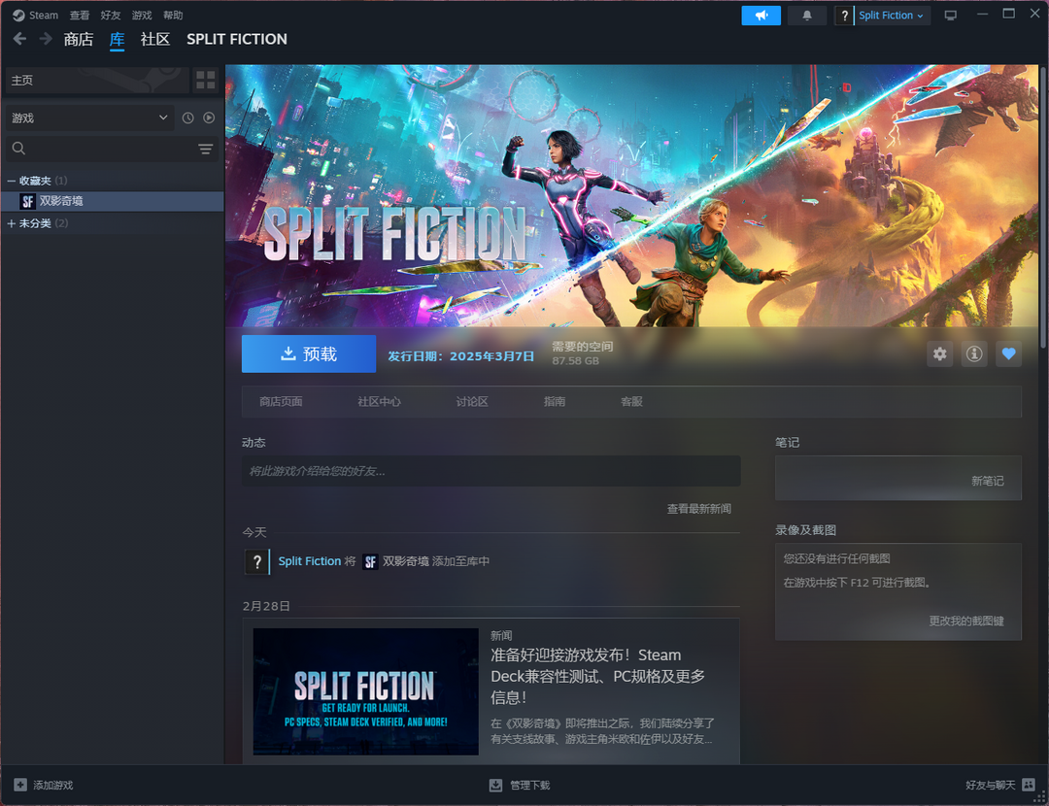This screenshot has width=1049, height=806.
Task: Click the search magnifier in the sidebar
Action: point(19,149)
